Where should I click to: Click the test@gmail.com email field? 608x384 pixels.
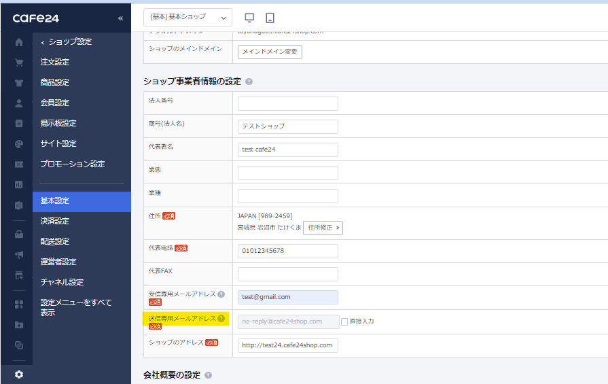click(x=288, y=297)
